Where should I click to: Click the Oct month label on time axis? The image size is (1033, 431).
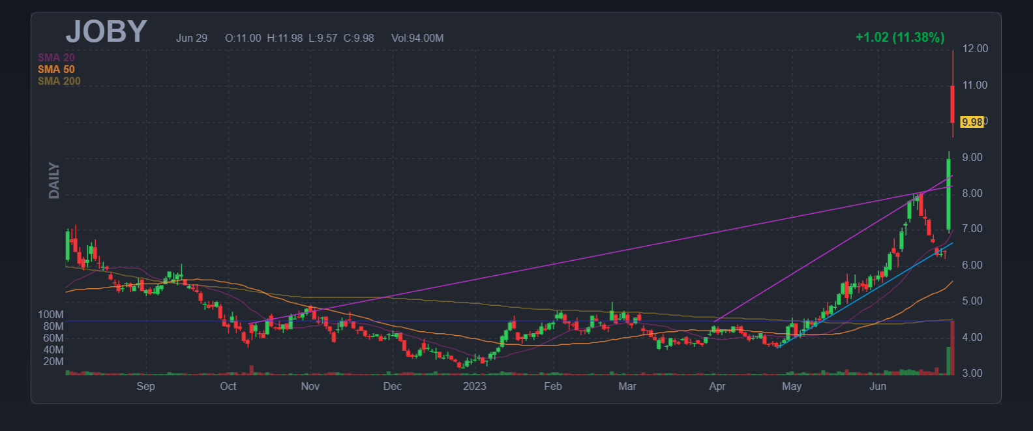pyautogui.click(x=228, y=386)
